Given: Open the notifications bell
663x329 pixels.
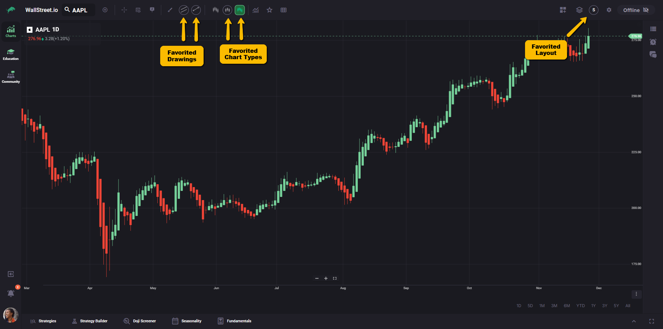Looking at the screenshot, I should click(11, 293).
